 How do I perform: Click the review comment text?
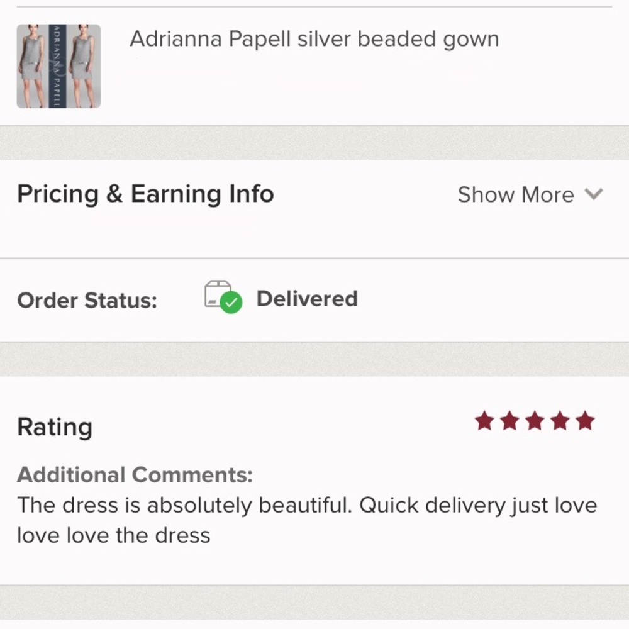306,520
